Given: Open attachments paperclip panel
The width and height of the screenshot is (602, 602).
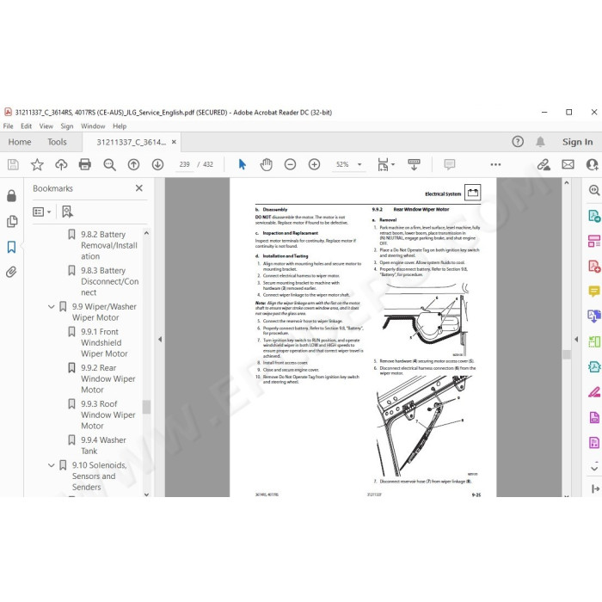Looking at the screenshot, I should pos(11,273).
